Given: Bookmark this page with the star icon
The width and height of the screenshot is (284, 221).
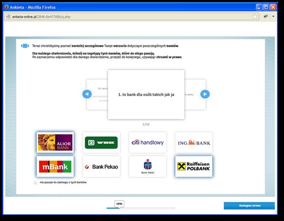Looking at the screenshot, I should 255,17.
